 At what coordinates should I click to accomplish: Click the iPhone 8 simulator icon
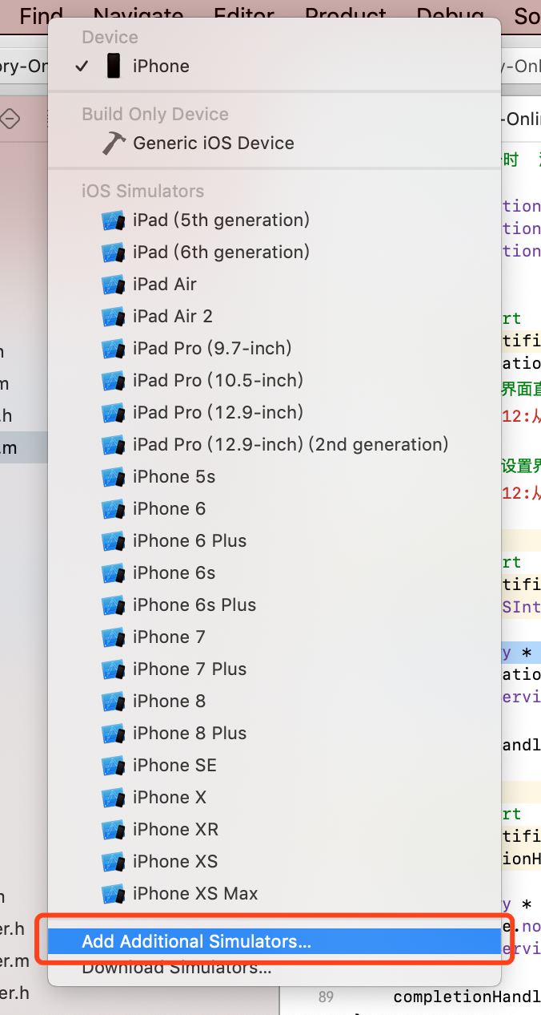click(113, 702)
